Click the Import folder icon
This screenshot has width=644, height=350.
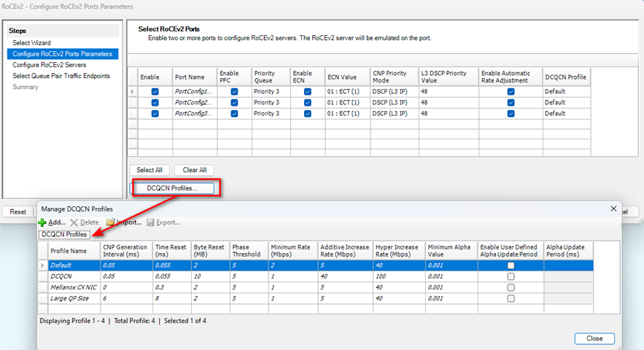110,222
